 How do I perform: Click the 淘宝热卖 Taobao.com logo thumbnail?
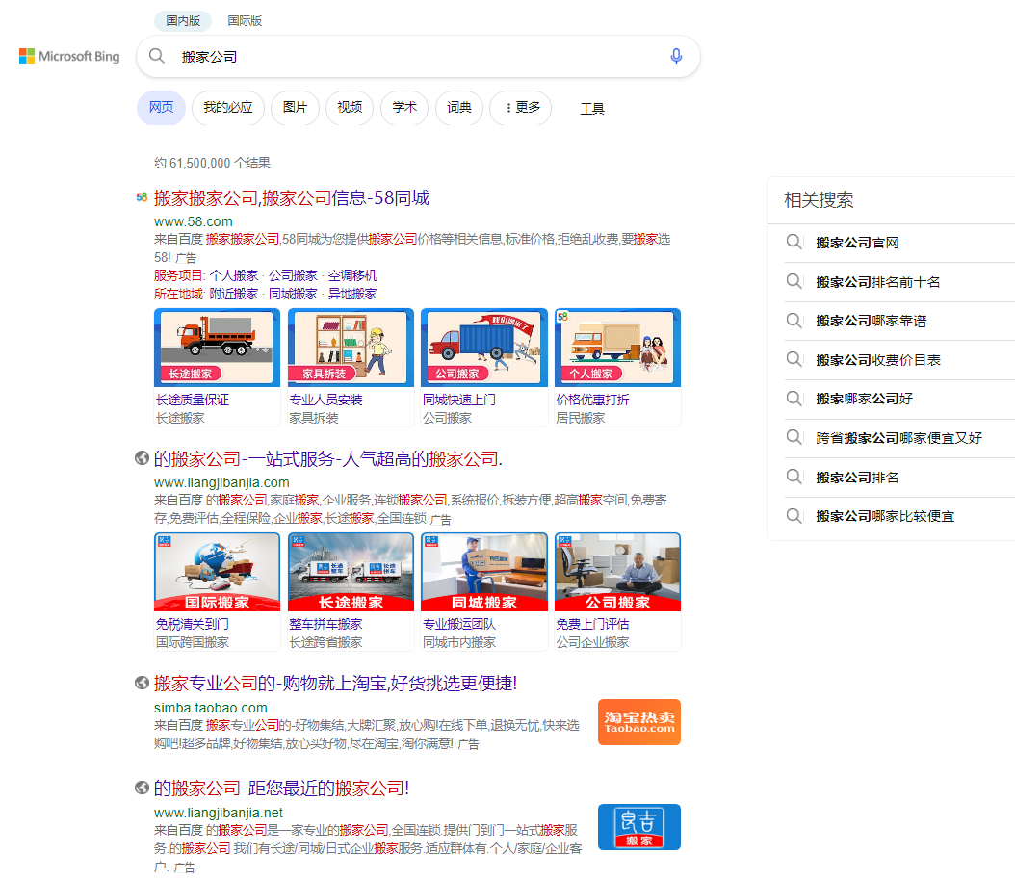638,722
